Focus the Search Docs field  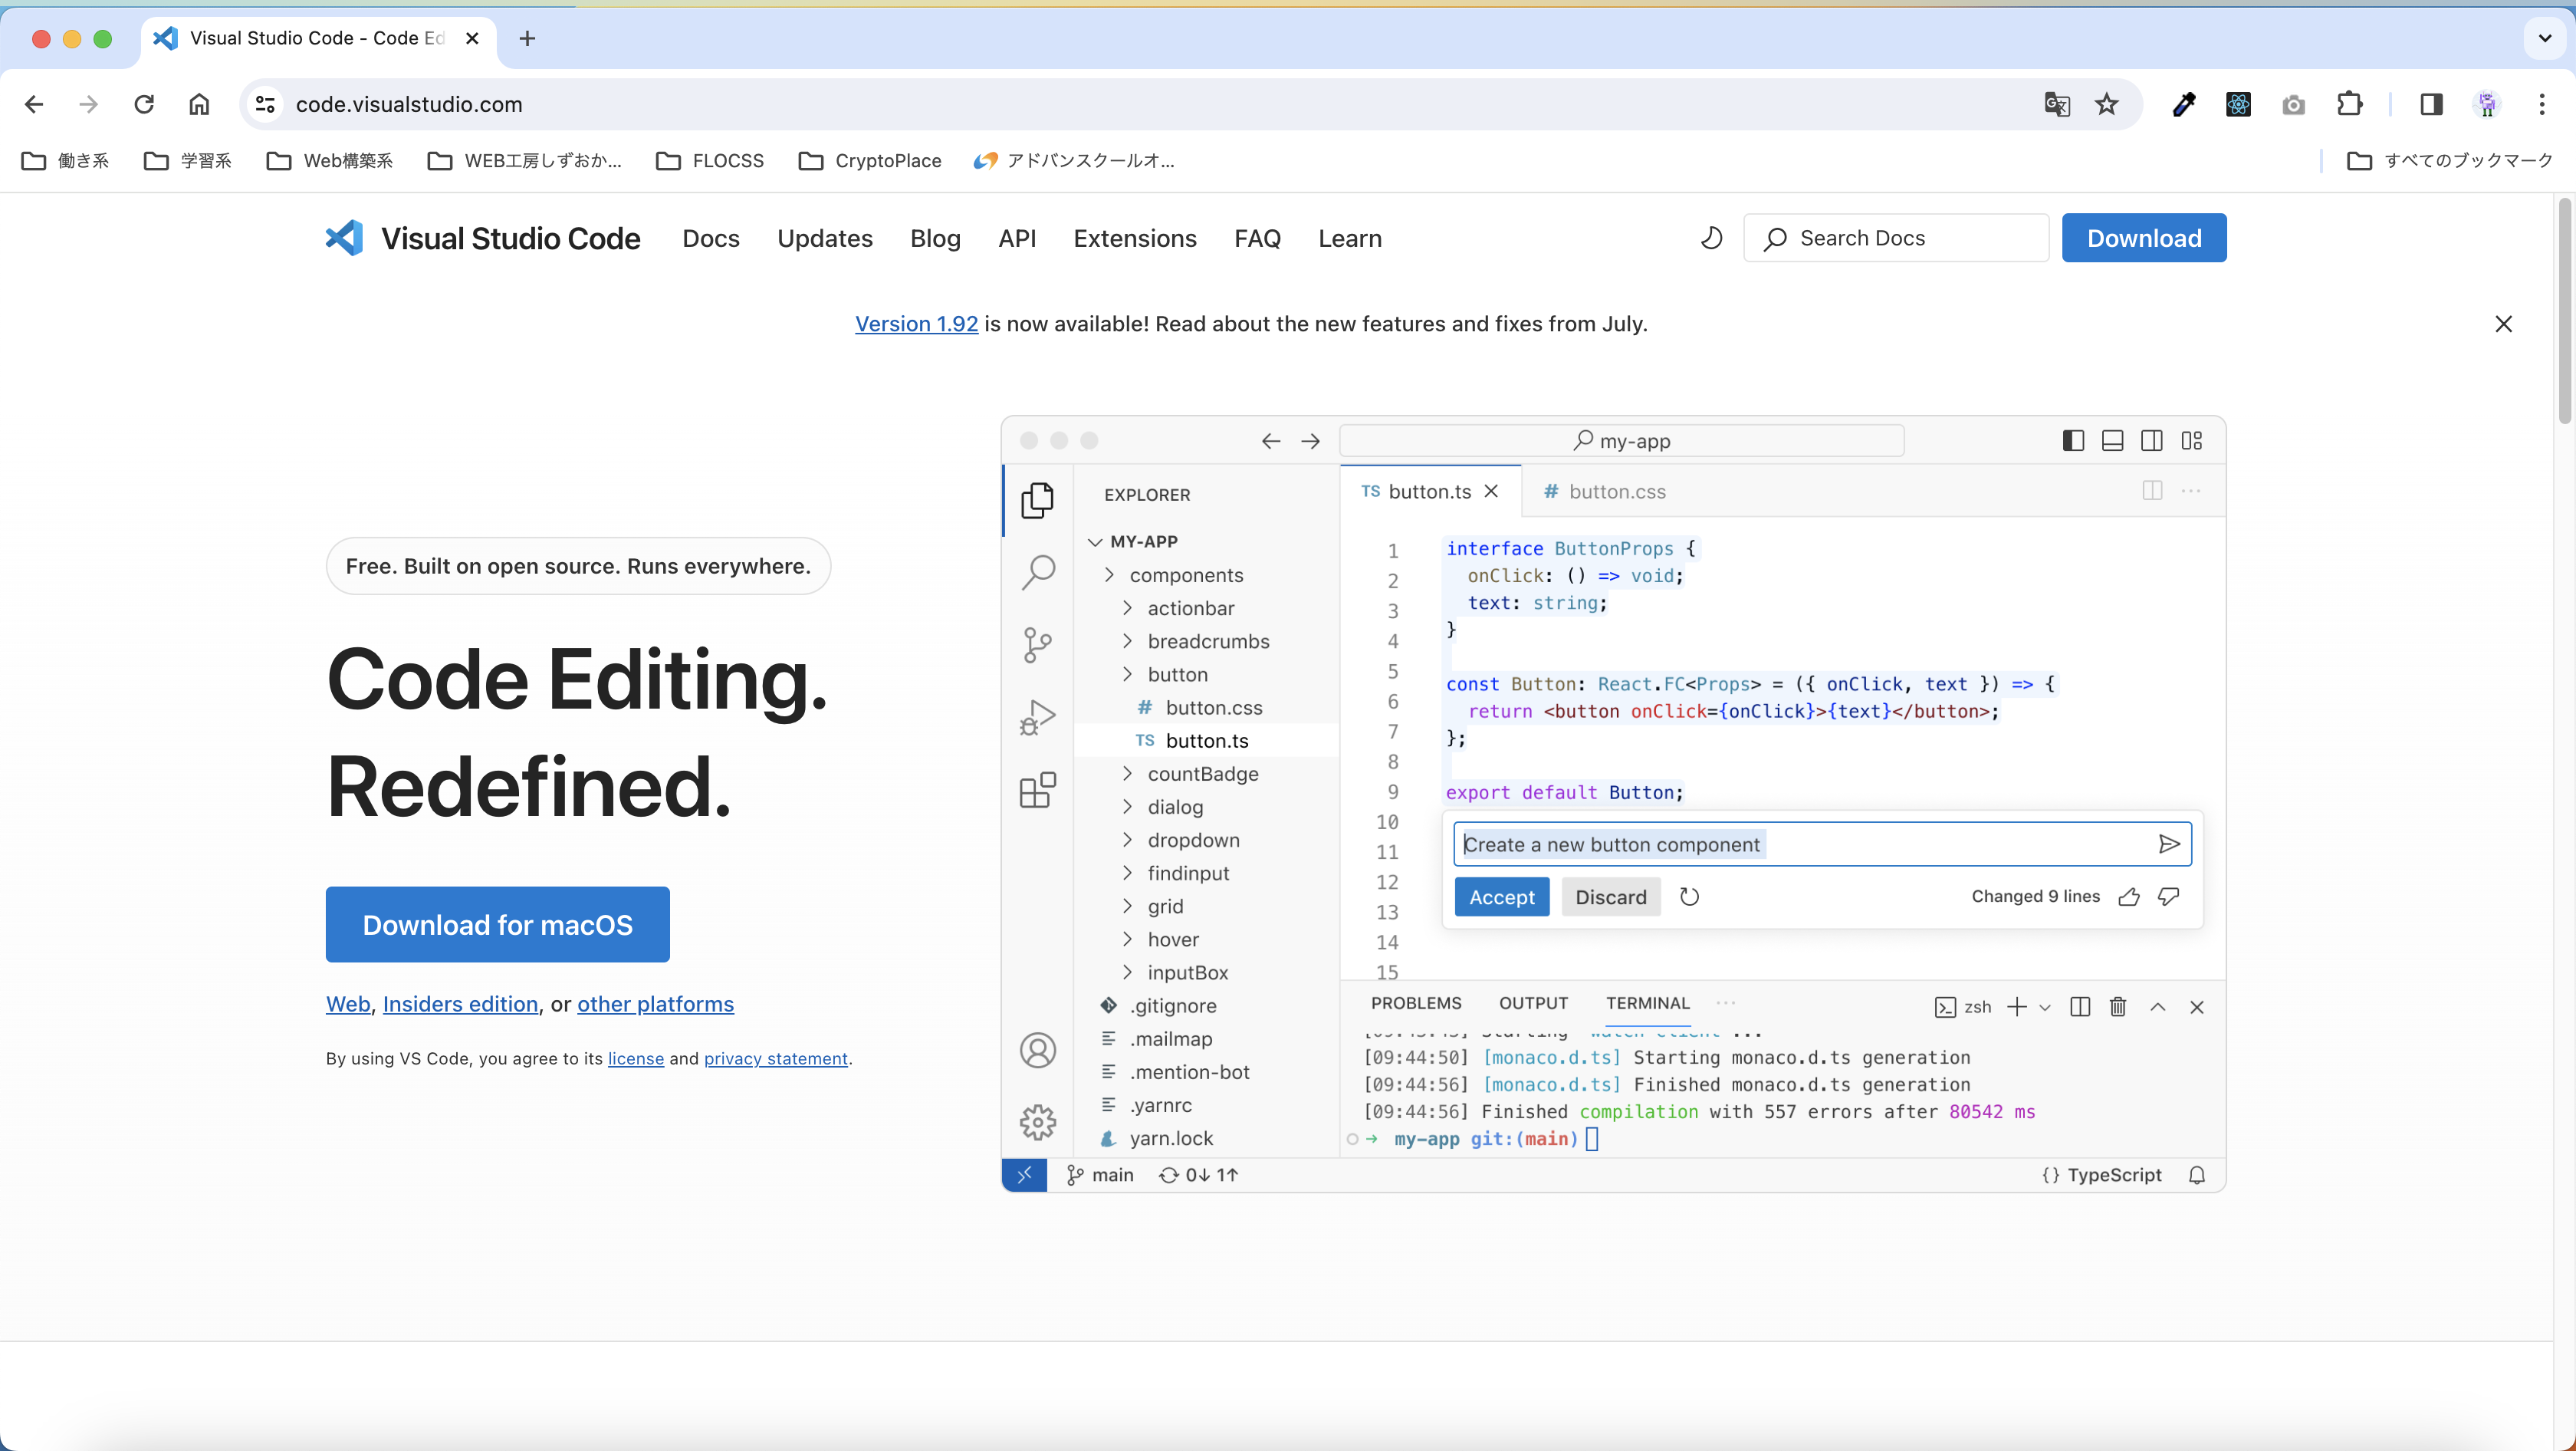[1895, 238]
